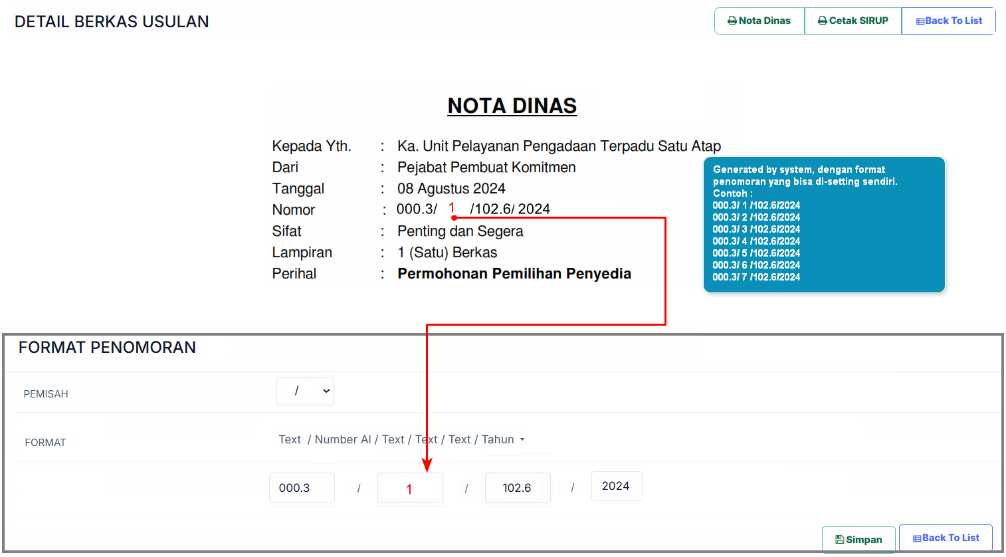Select the 102.6 code input field

tap(518, 488)
